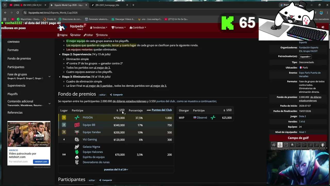Viewport: 330px width, 186px height.
Task: Reload the Liquipedia page
Action: pyautogui.click(x=18, y=13)
